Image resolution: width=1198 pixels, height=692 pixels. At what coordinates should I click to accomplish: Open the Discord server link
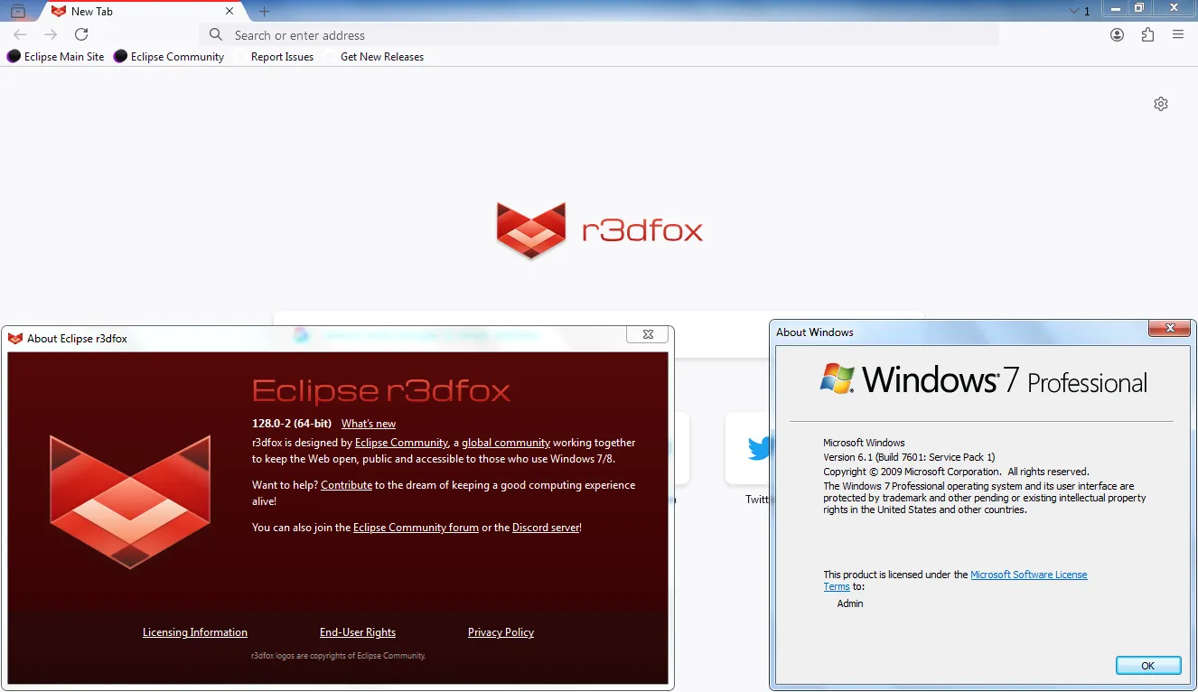(x=546, y=528)
